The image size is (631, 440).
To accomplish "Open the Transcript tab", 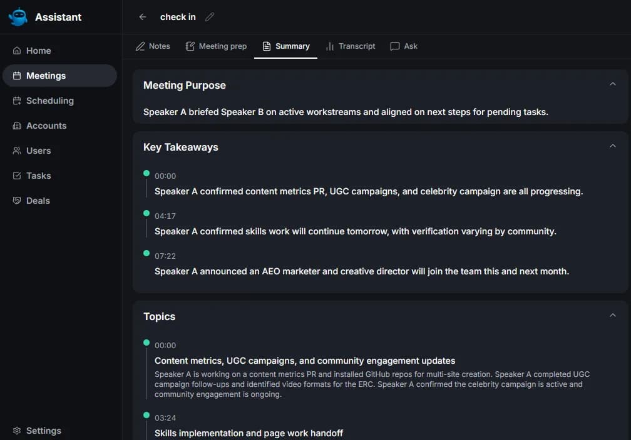I will coord(351,46).
